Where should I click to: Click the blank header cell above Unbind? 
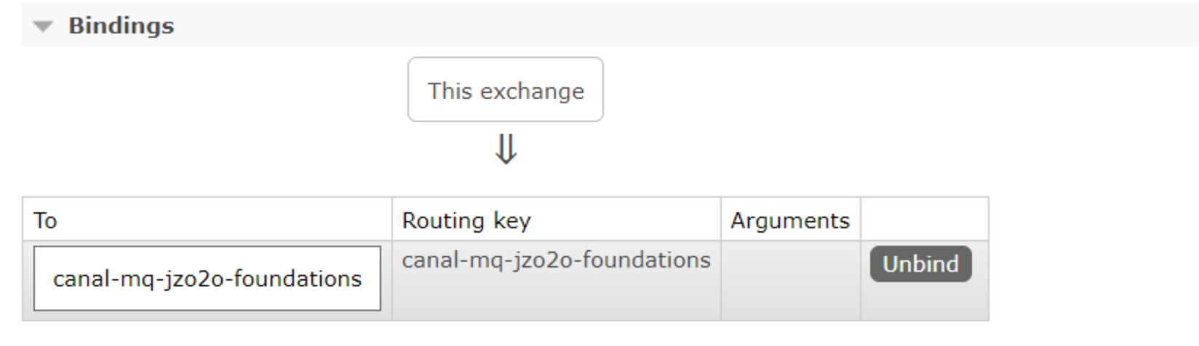924,220
